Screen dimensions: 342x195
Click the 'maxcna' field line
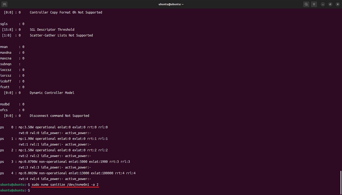(12, 58)
